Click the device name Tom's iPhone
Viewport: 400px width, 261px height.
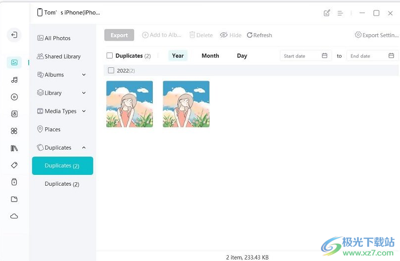72,12
